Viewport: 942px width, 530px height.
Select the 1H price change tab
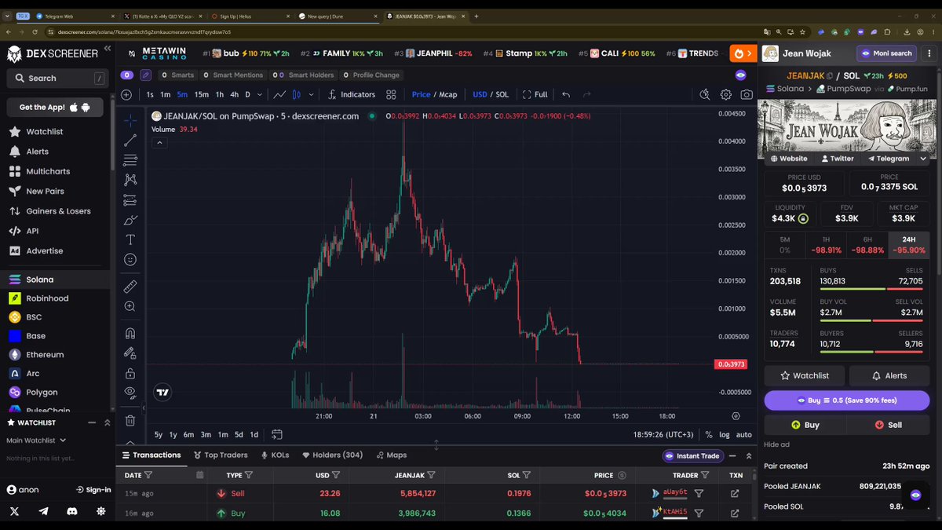tap(826, 245)
